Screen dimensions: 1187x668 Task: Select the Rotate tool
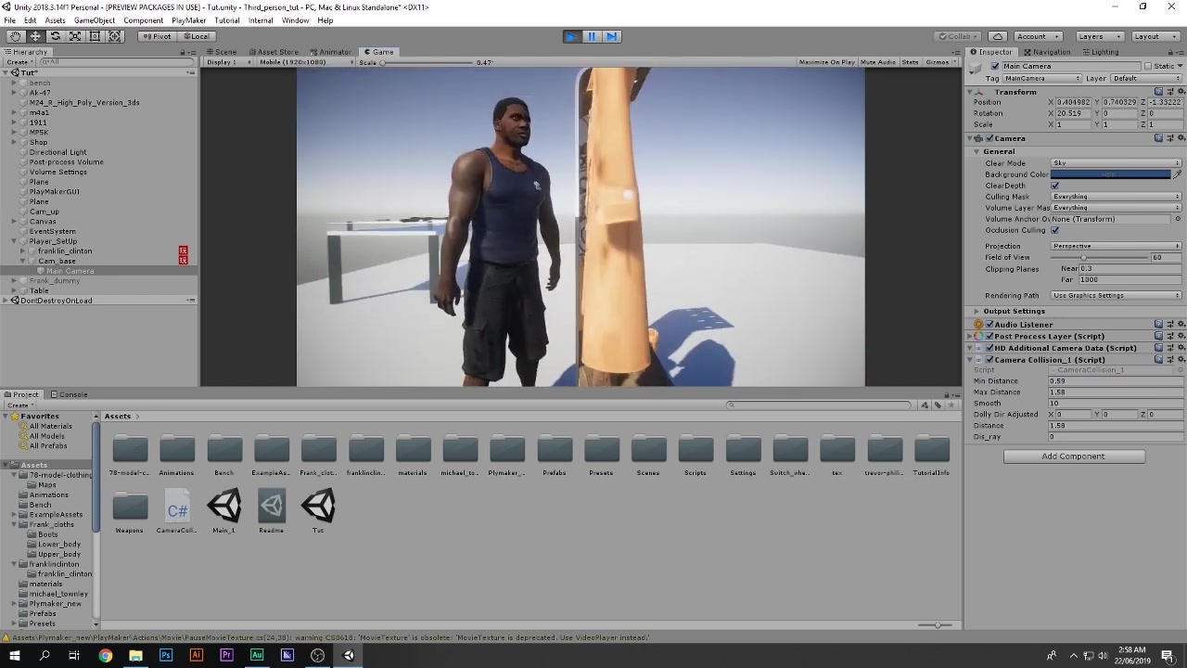[x=56, y=36]
